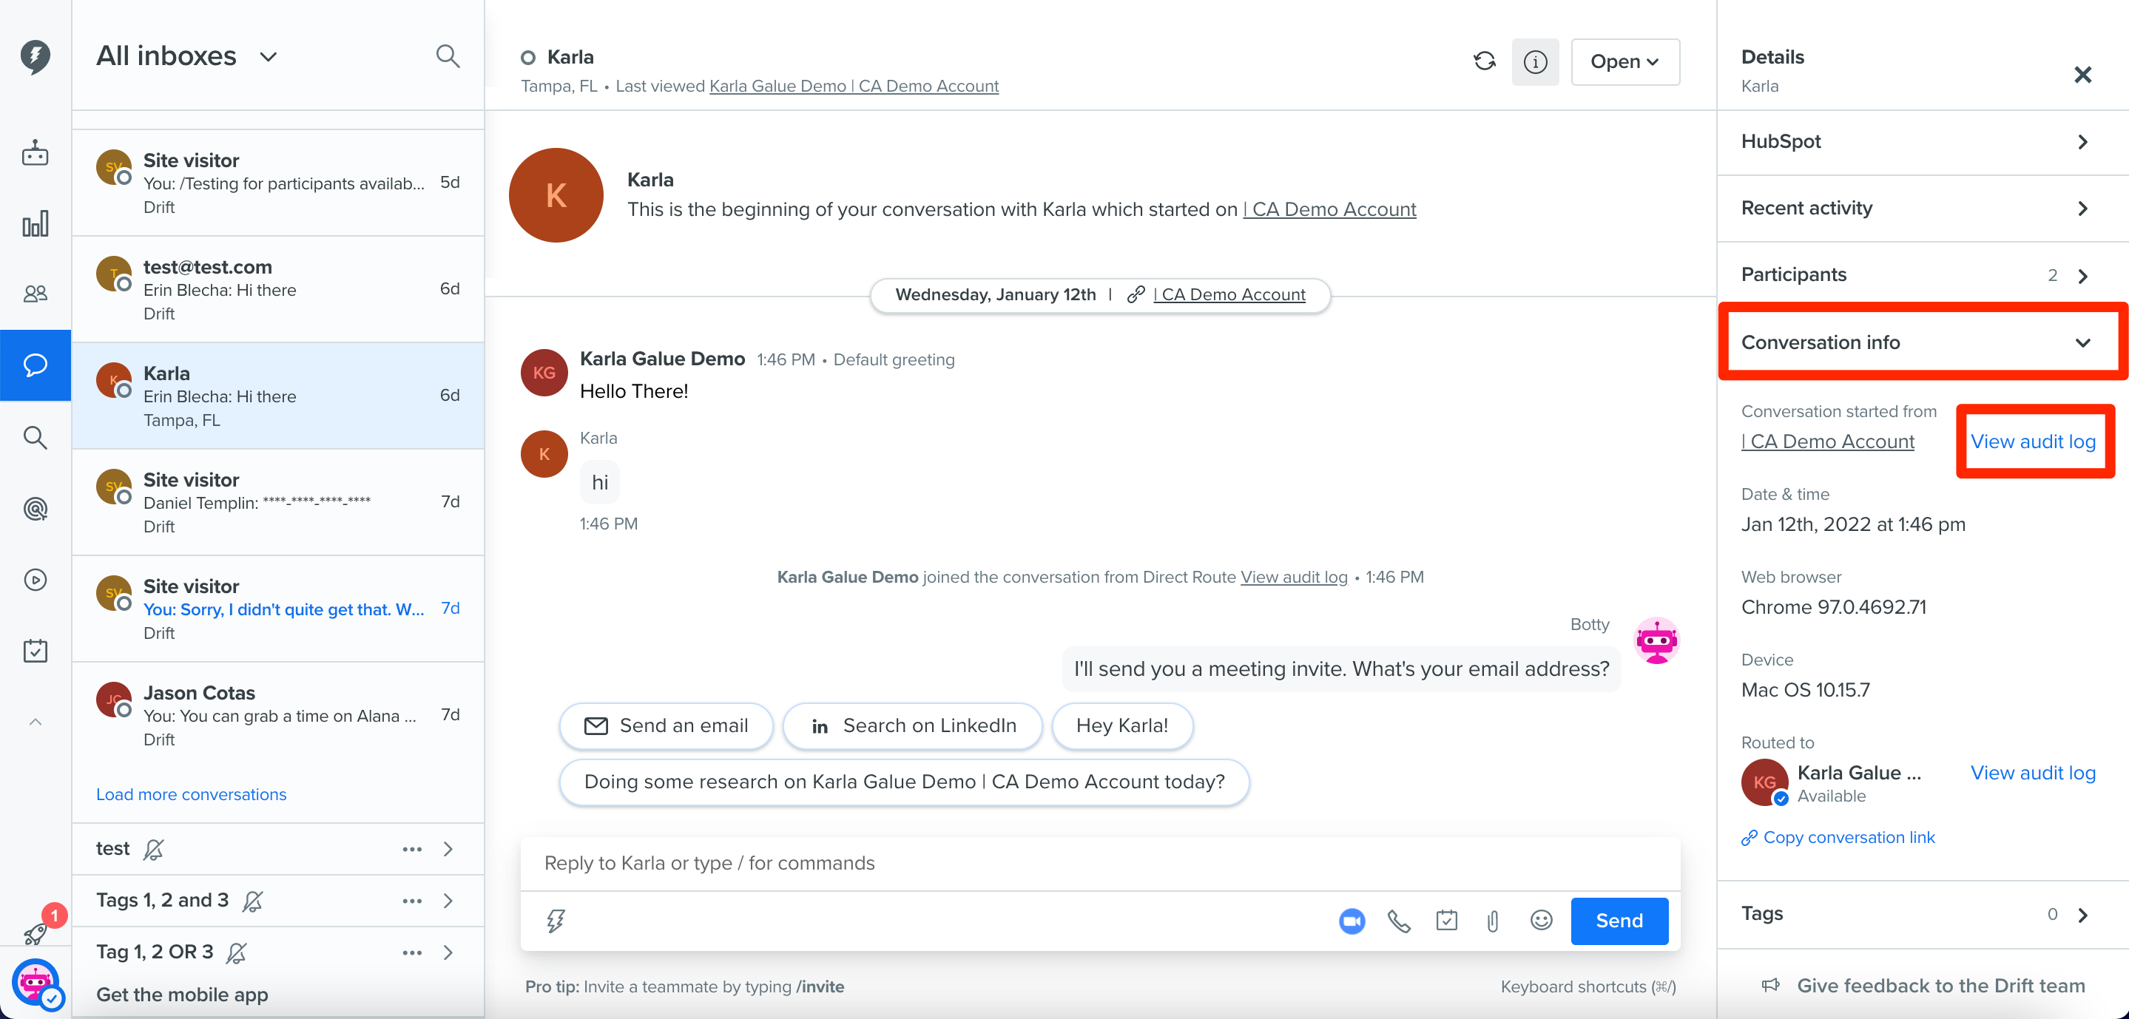
Task: Open the 'Tags 1, 2 and 3' saved view
Action: 277,901
